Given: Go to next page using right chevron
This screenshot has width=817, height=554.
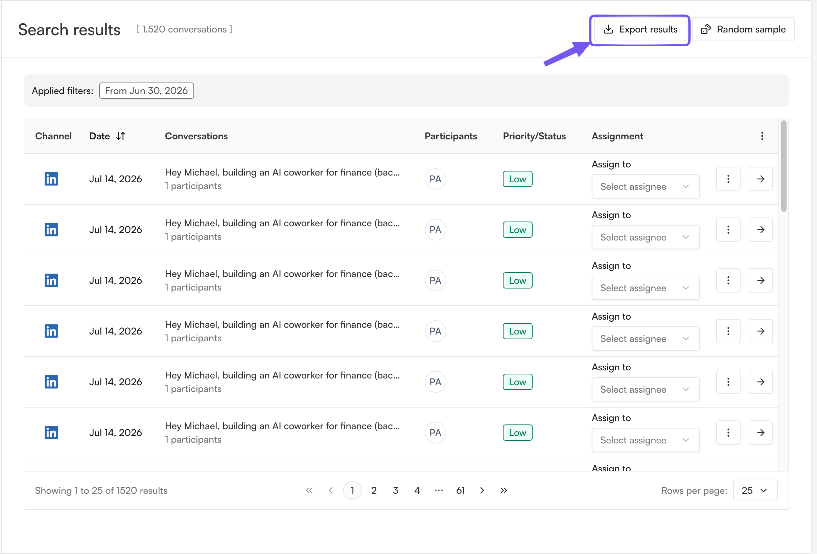Looking at the screenshot, I should 482,490.
